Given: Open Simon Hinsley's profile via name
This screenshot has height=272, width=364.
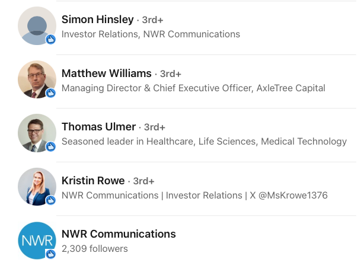Looking at the screenshot, I should point(97,20).
